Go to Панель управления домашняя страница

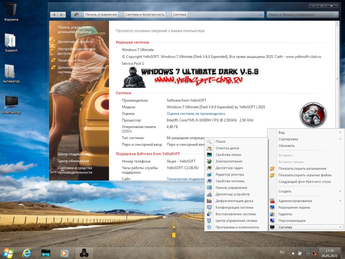tap(75, 29)
